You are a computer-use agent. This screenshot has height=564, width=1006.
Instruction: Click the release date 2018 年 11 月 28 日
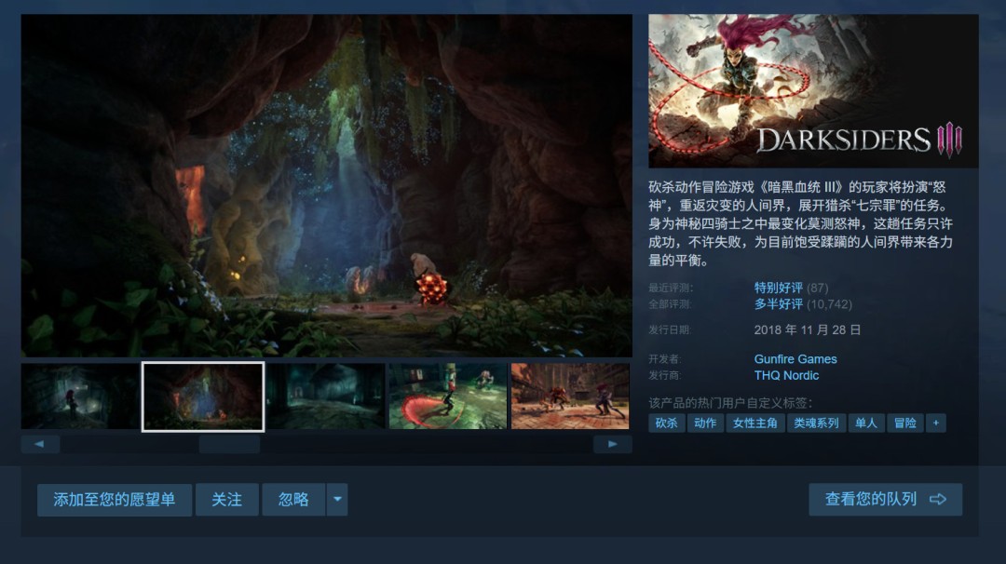tap(807, 330)
